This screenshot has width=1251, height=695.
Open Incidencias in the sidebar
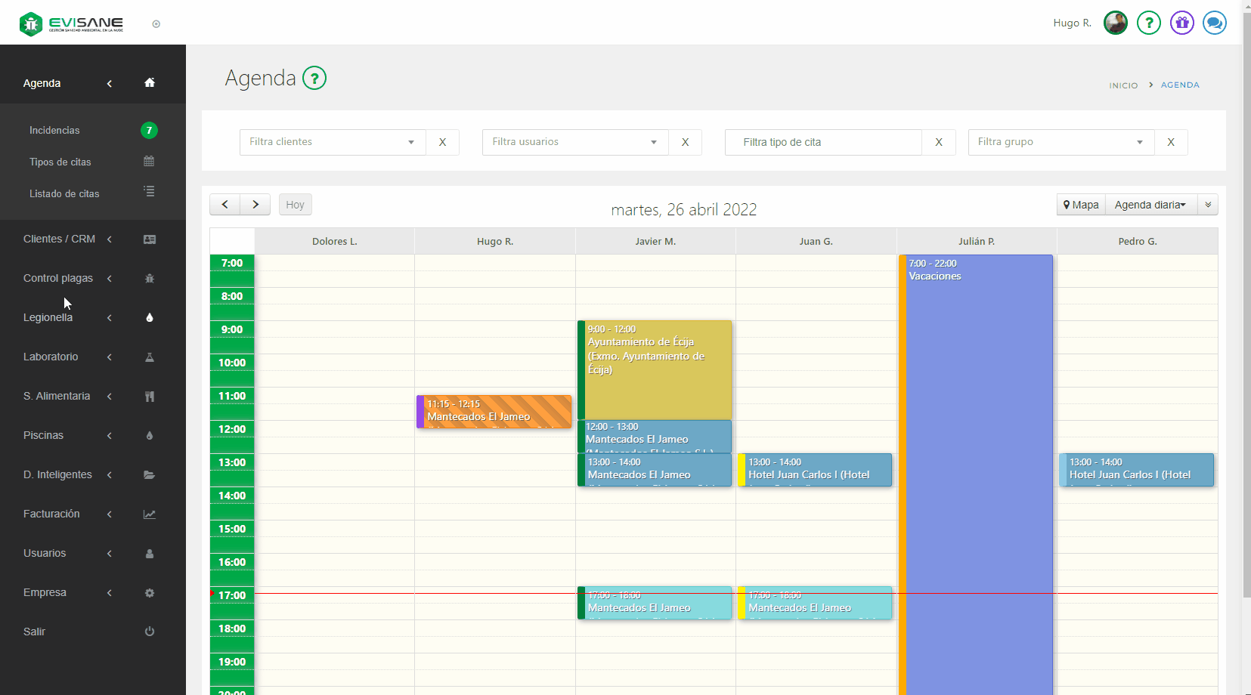[54, 130]
